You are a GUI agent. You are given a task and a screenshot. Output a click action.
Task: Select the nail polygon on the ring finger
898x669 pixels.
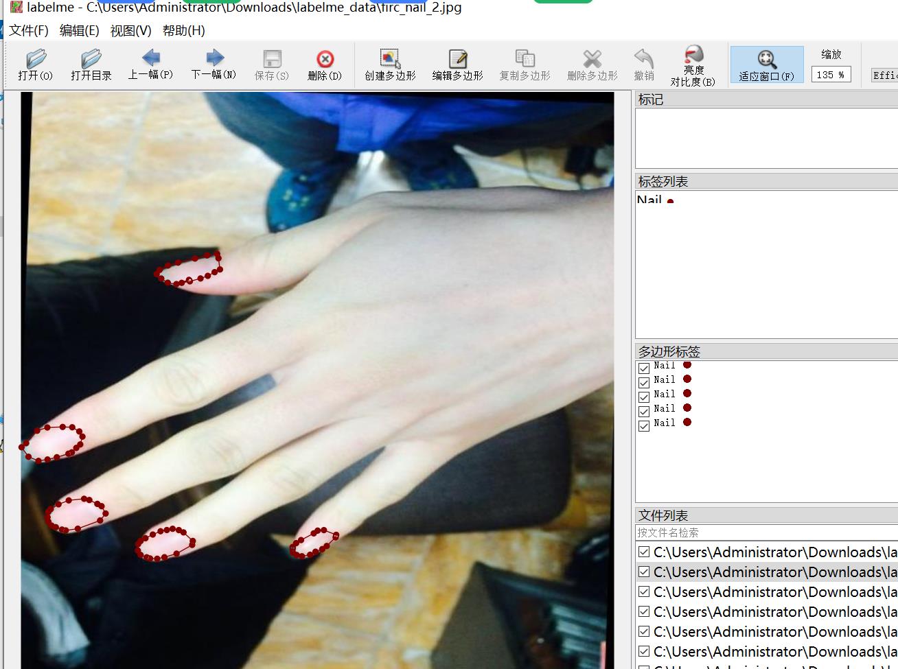164,543
